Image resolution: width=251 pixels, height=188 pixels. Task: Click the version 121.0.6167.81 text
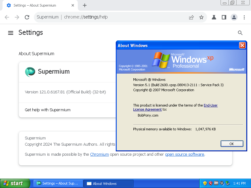tap(65, 92)
